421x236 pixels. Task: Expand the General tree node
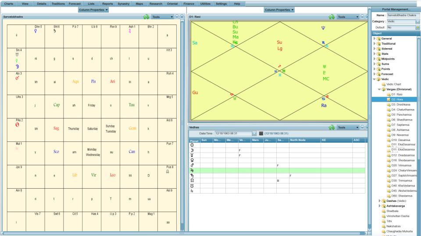pyautogui.click(x=374, y=39)
